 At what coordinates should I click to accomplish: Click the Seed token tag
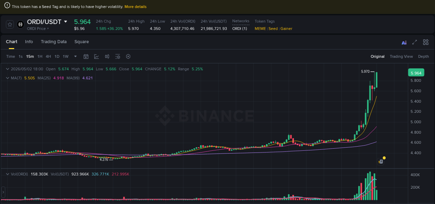(x=273, y=29)
